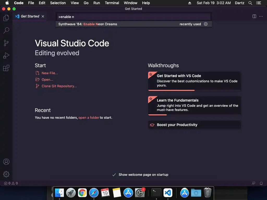
Task: Open the feedback icon in status bar
Action: click(253, 183)
